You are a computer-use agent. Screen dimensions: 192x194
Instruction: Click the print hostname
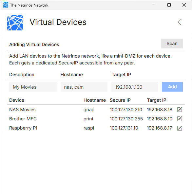[x=88, y=119]
